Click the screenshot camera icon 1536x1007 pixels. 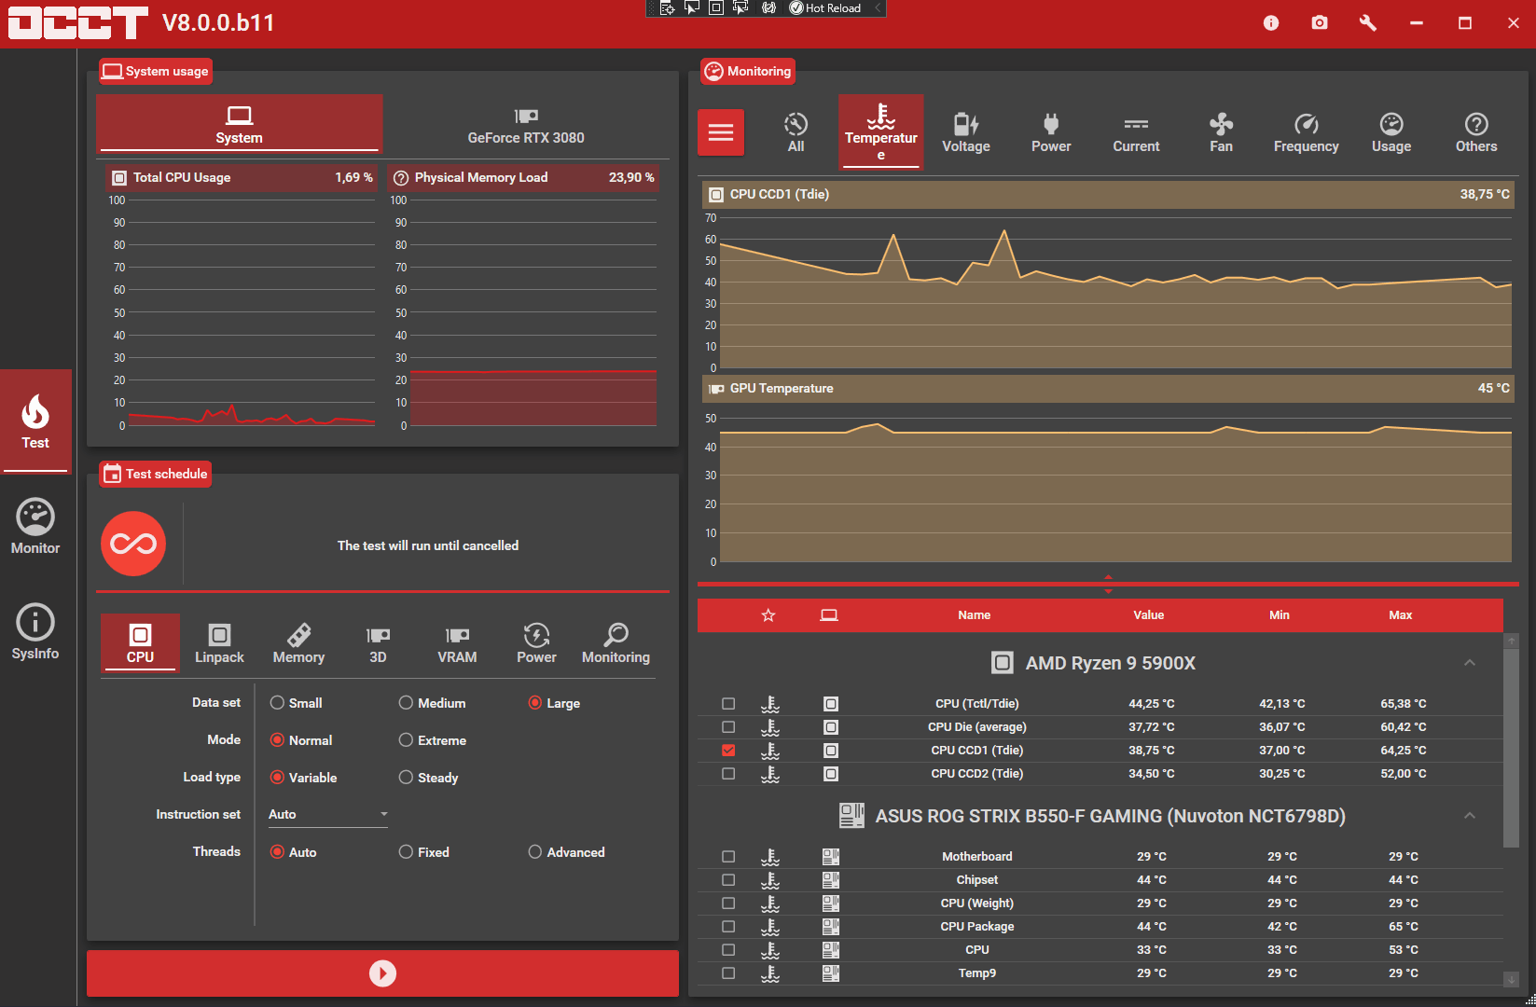tap(1319, 22)
